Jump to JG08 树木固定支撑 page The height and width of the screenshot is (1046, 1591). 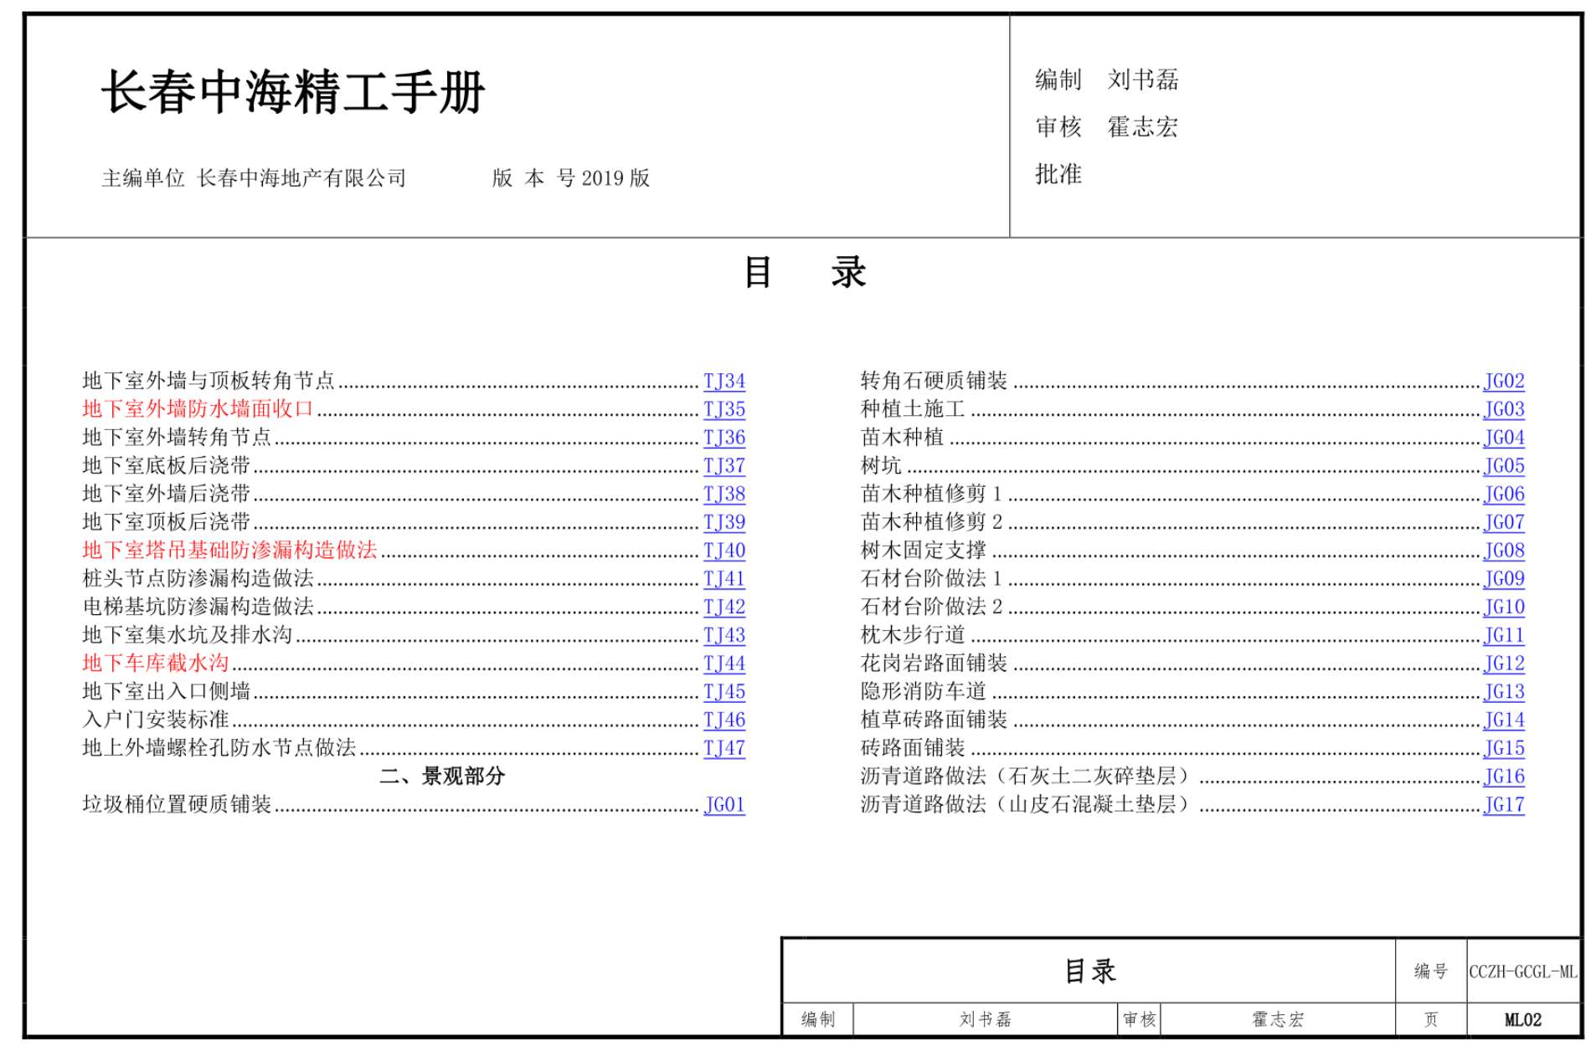coord(1503,551)
